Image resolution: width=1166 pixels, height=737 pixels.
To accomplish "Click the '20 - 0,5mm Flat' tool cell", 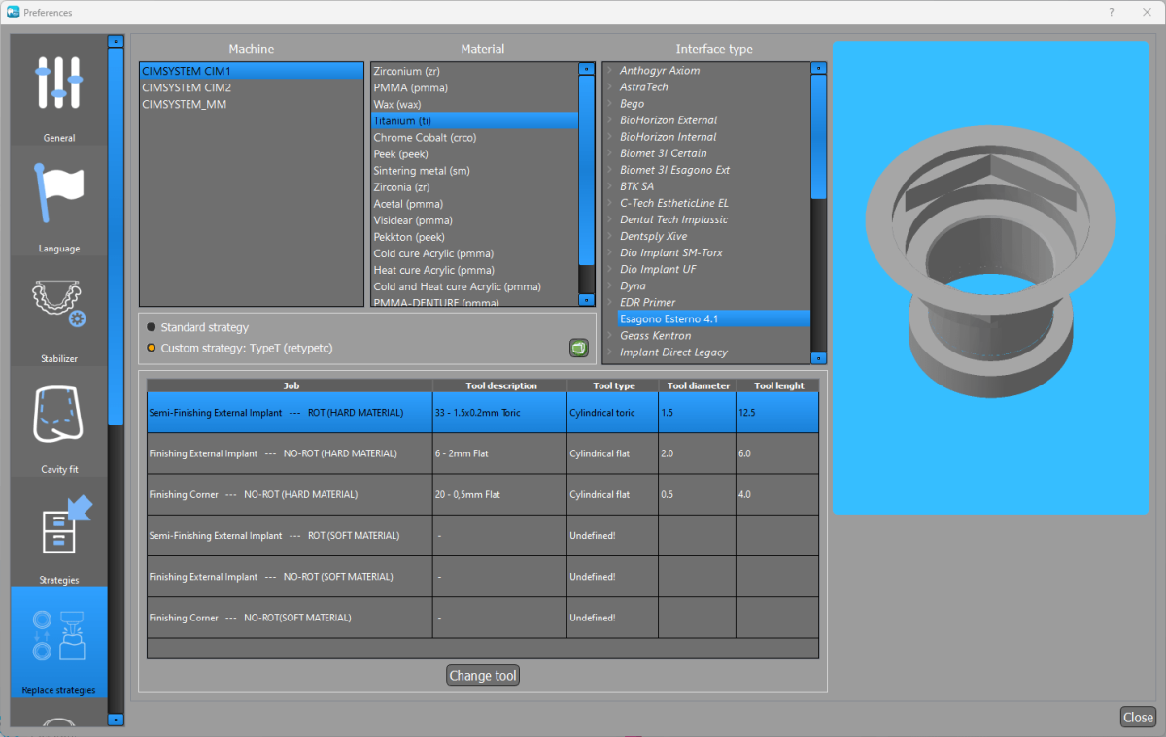I will [x=499, y=494].
